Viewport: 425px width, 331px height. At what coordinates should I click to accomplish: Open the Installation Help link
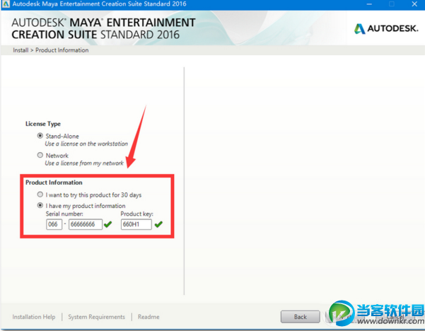[34, 317]
